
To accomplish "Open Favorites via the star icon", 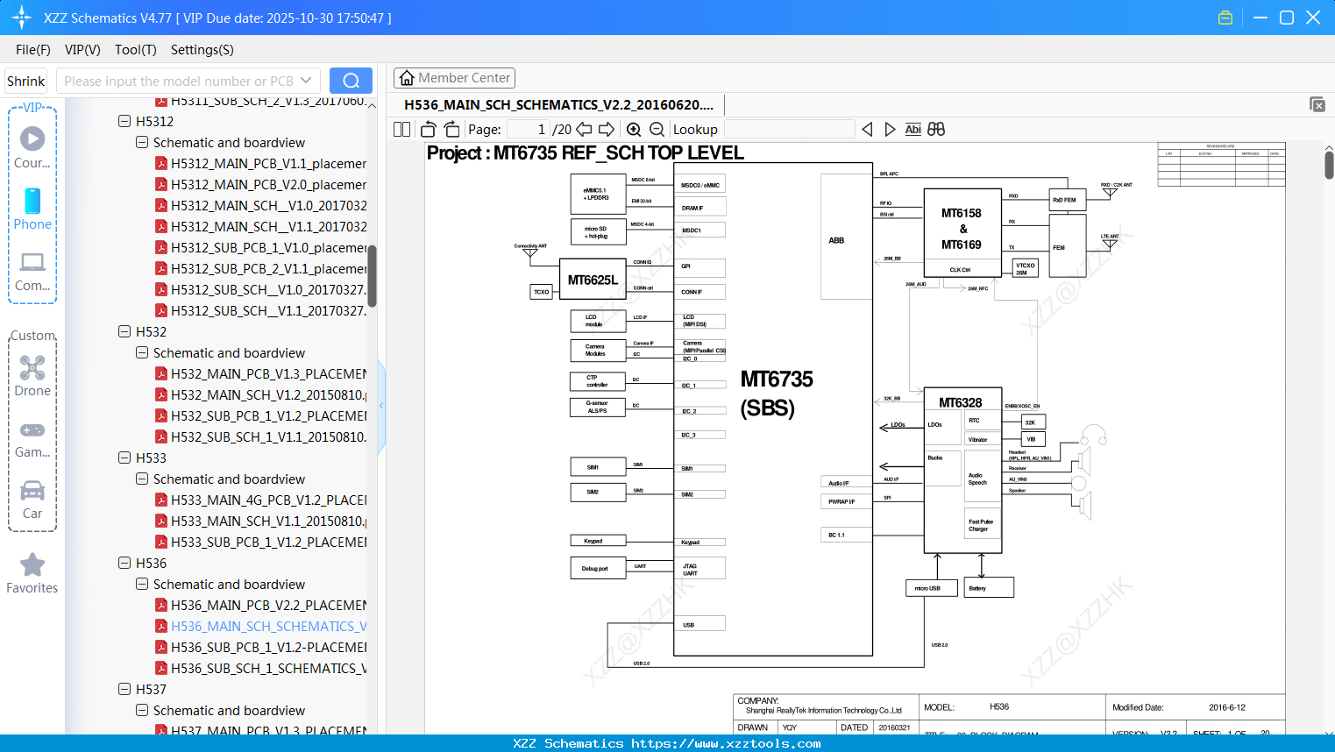I will click(32, 565).
